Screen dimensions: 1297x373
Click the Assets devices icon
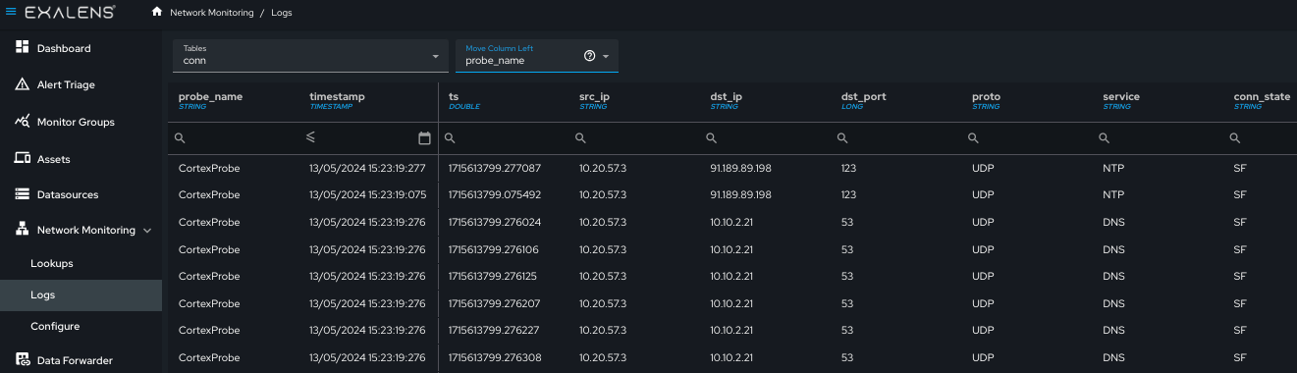point(23,158)
